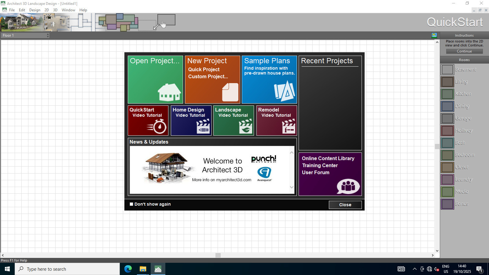Play the Remodel Video Tutorial
This screenshot has height=275, width=489.
tap(277, 120)
